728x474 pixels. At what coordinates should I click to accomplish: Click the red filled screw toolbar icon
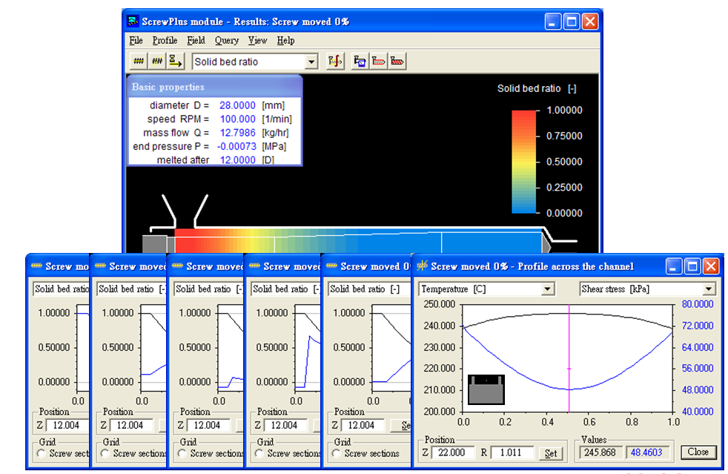point(397,62)
